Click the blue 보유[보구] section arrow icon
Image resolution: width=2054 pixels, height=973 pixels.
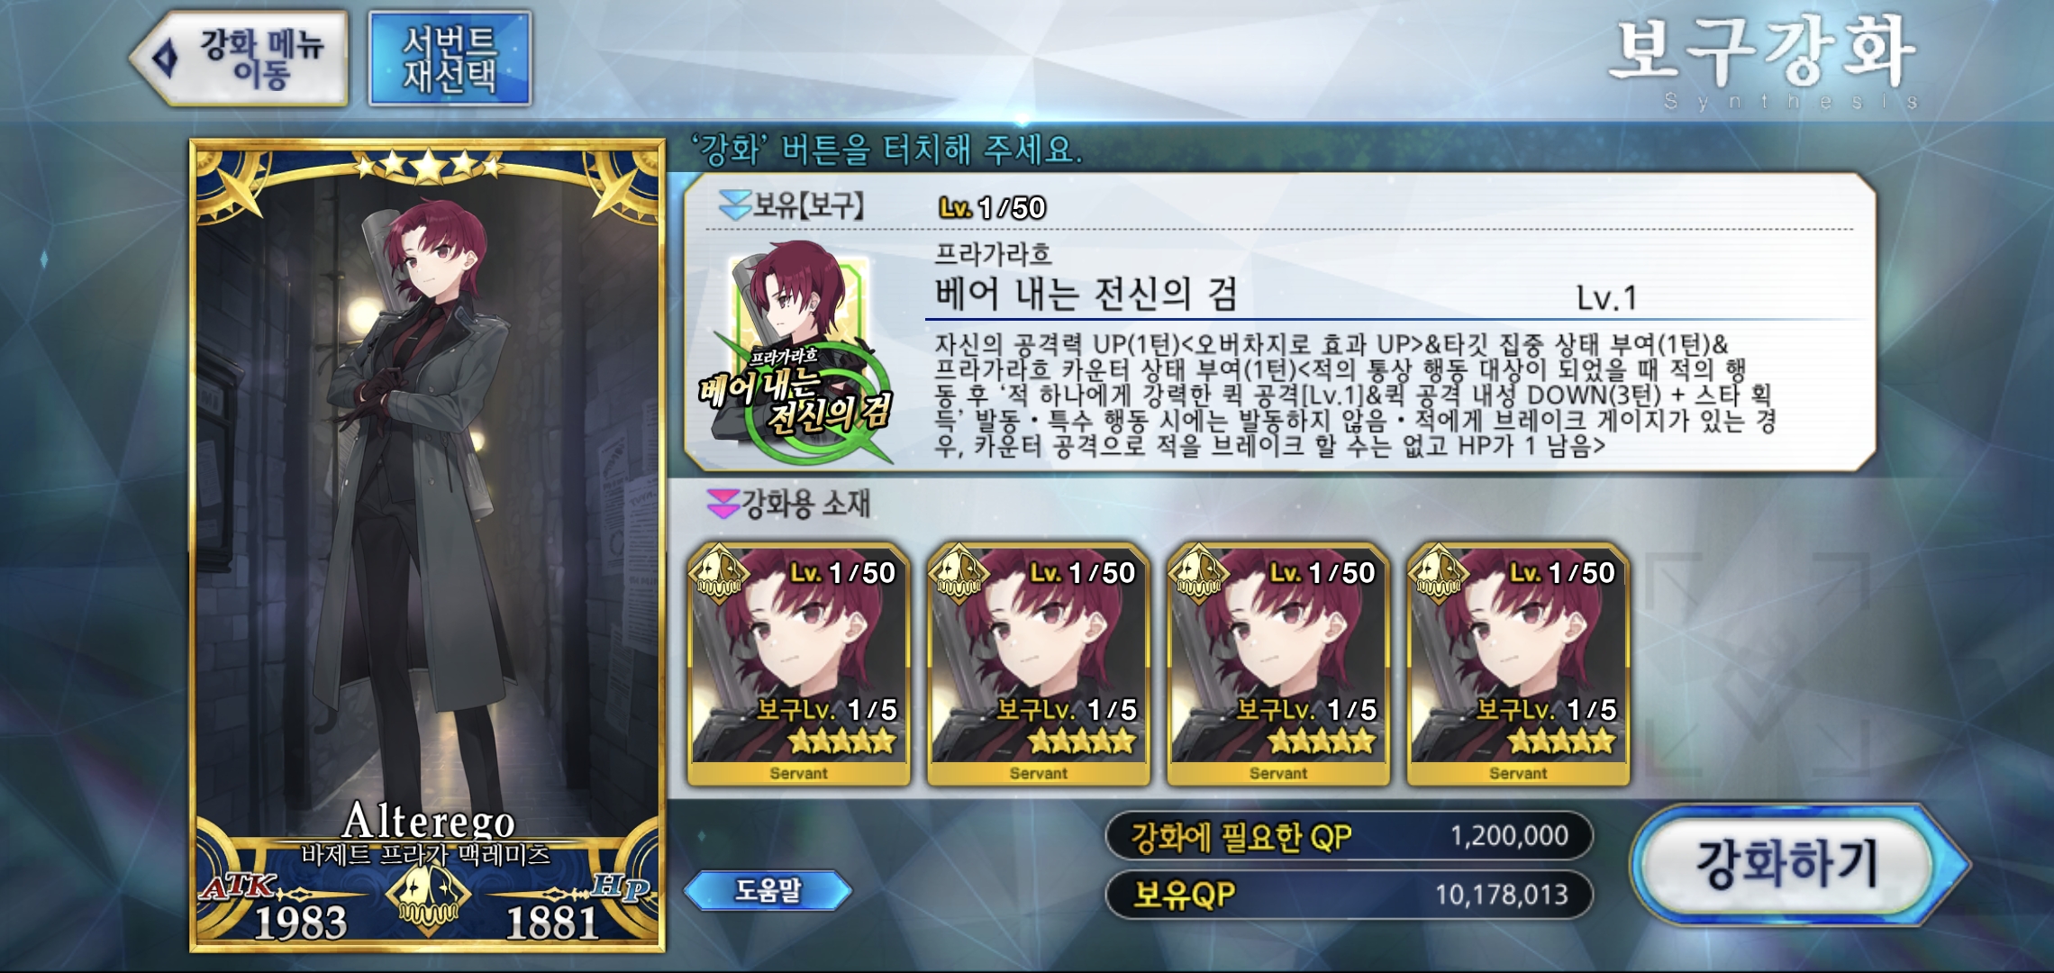point(734,206)
